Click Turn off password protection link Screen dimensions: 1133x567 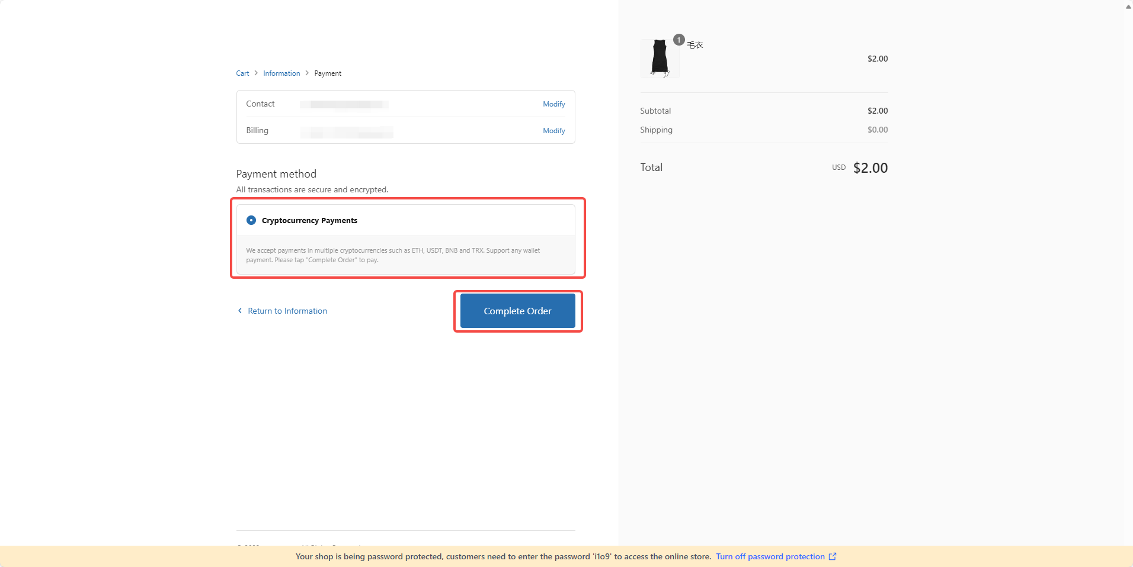[770, 556]
